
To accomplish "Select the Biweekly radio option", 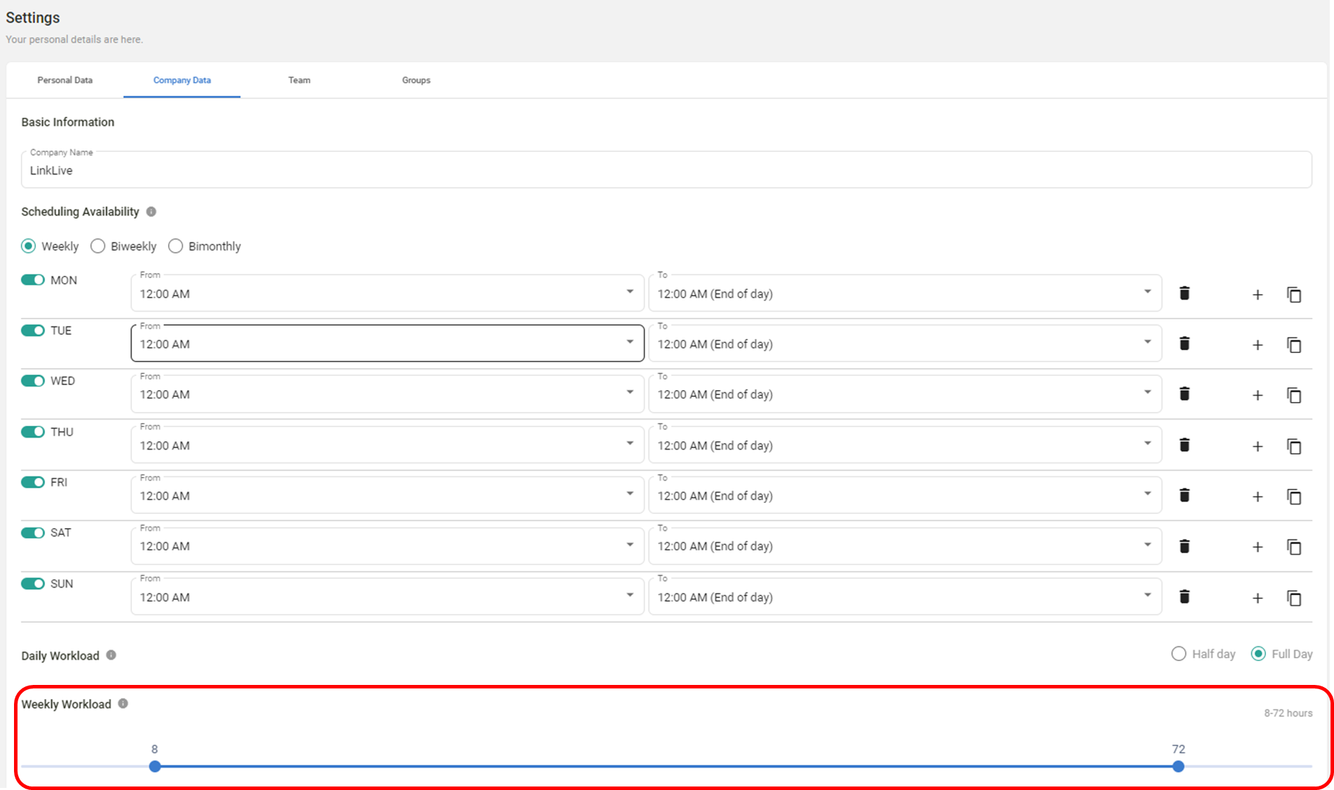I will point(98,247).
